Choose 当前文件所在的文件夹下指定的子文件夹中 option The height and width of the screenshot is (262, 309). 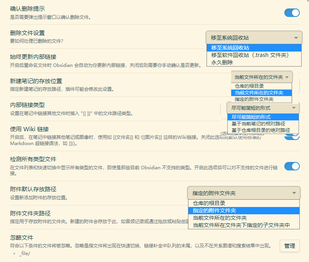[x=241, y=225]
